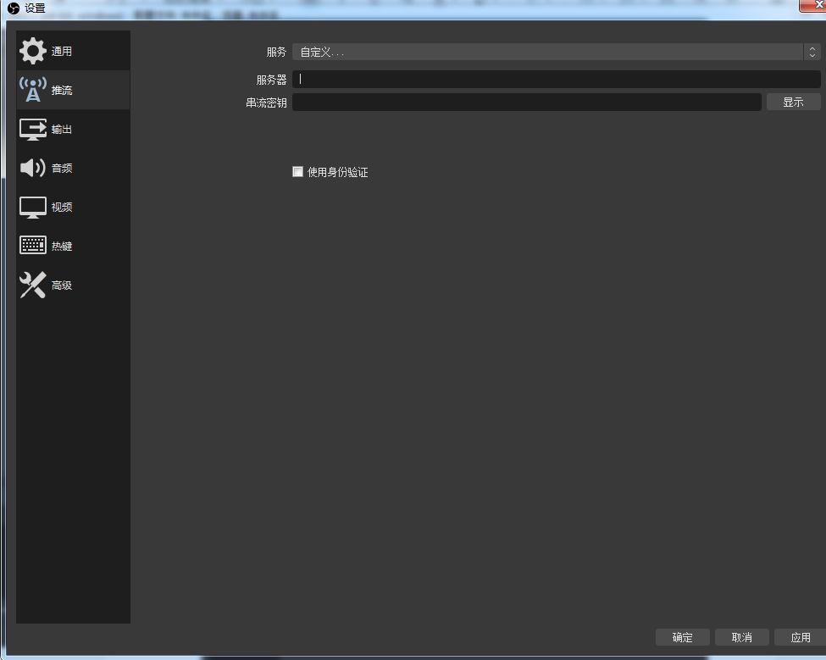Enable the 使用身份验证 checkbox

(x=297, y=172)
